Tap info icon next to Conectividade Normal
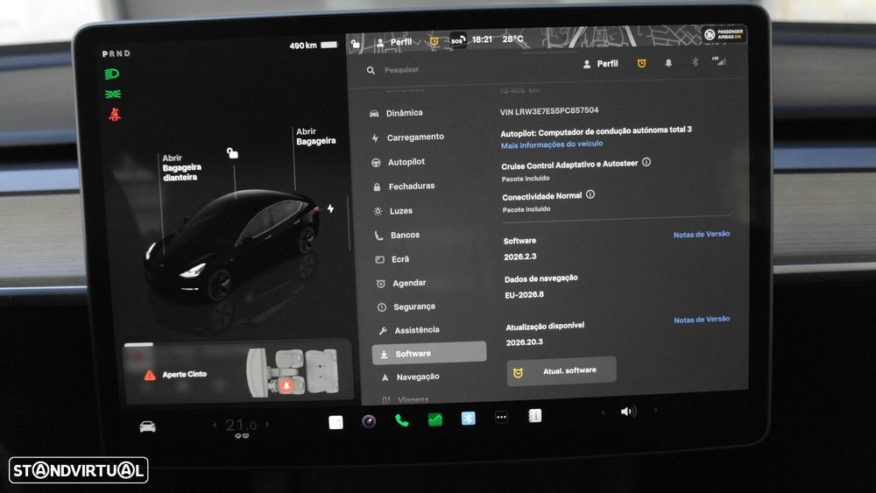The height and width of the screenshot is (493, 876). point(590,194)
